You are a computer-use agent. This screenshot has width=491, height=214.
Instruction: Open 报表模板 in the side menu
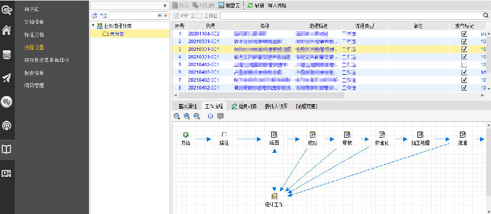[x=34, y=73]
